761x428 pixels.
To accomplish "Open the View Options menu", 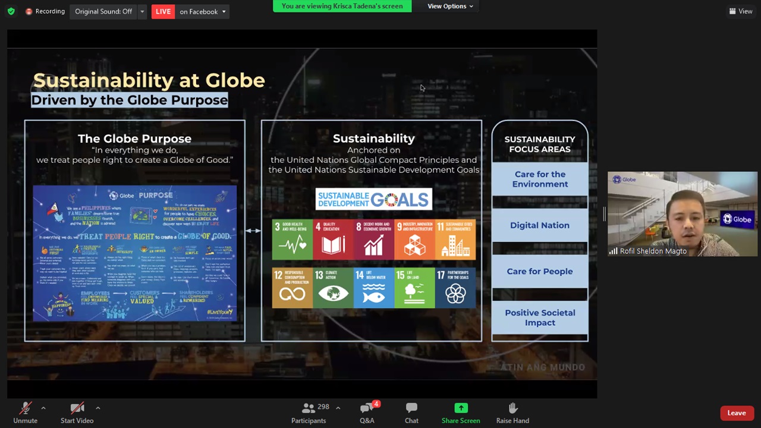I will (x=450, y=6).
